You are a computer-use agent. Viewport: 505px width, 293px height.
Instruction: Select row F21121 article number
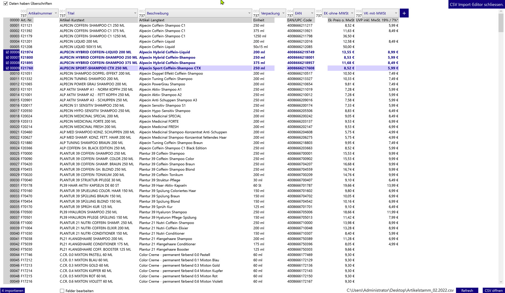26,25
